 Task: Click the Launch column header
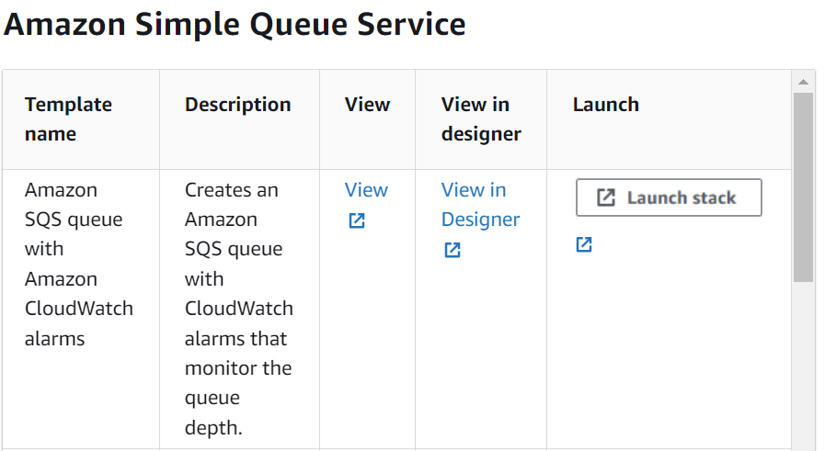(605, 105)
